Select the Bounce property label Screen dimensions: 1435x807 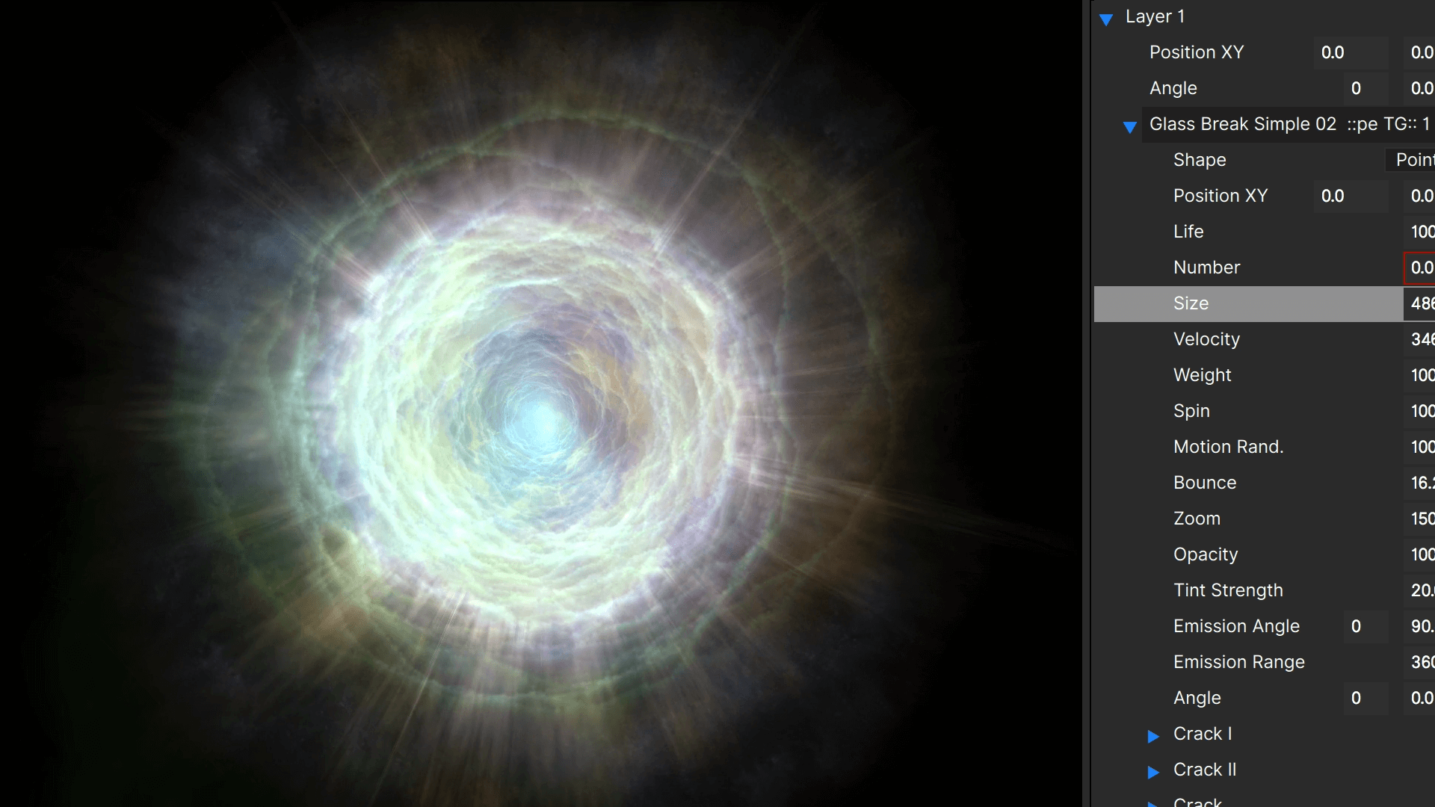[x=1205, y=483]
